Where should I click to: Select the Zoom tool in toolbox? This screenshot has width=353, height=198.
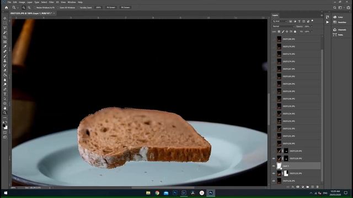coord(5,113)
